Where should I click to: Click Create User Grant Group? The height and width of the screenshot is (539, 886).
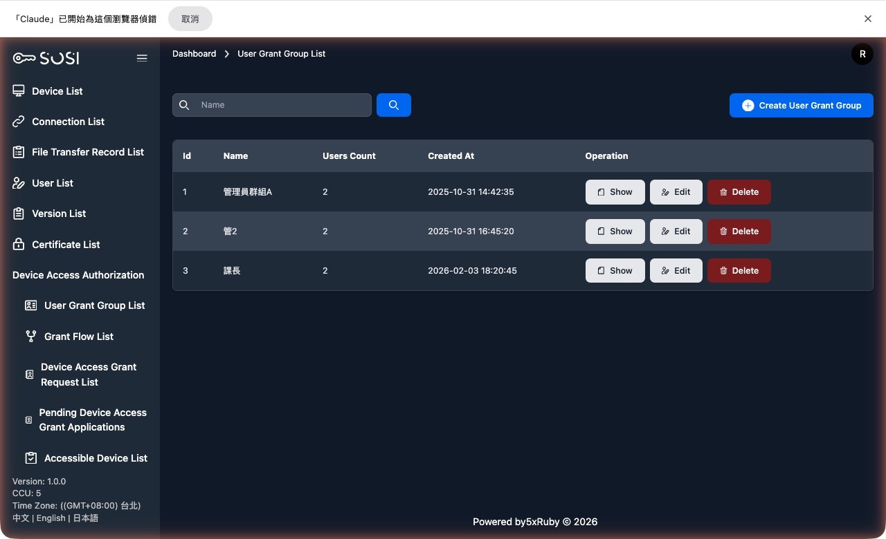(801, 105)
